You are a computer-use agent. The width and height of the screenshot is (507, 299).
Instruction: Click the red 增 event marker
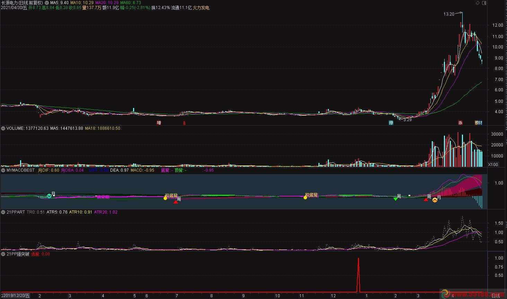pos(159,123)
